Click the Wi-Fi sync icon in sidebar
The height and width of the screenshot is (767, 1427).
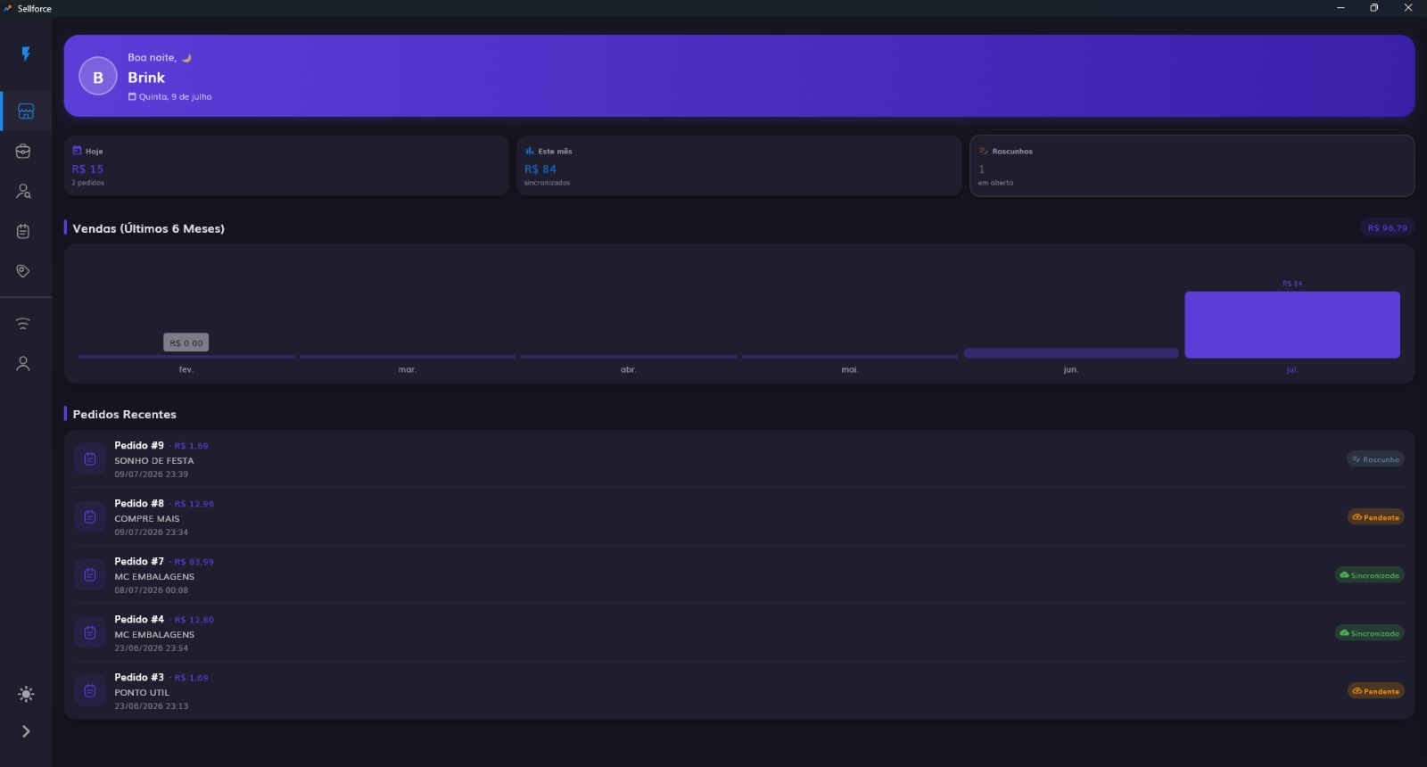(x=23, y=324)
